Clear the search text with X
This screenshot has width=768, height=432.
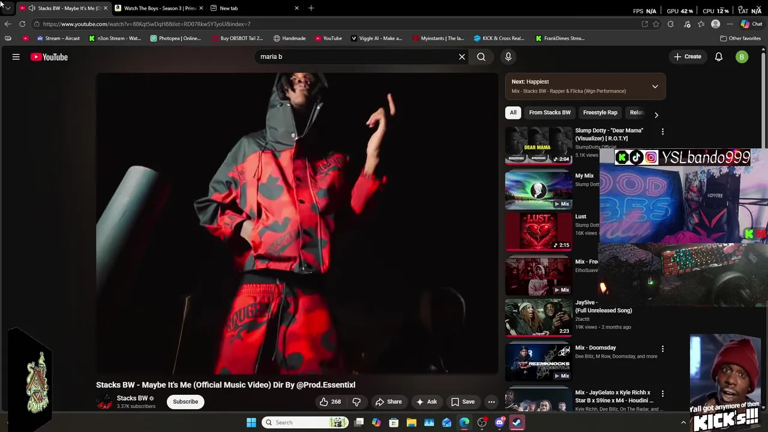(462, 57)
